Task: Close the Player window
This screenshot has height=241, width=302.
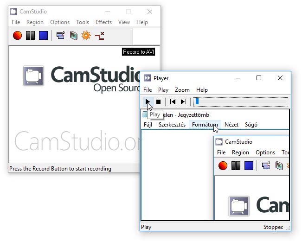Action: coord(280,78)
